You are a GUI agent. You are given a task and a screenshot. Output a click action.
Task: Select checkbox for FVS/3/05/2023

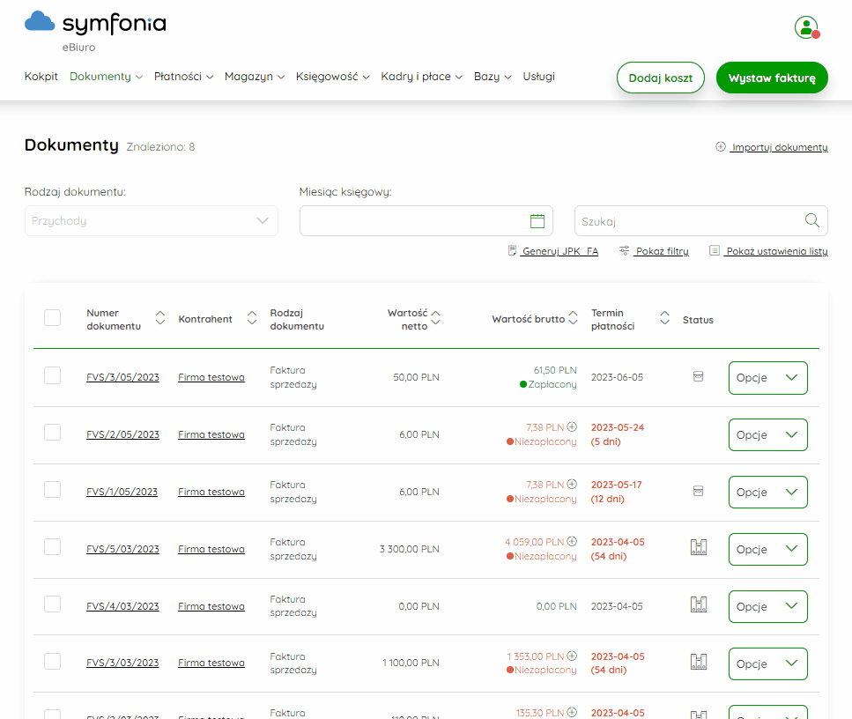[52, 375]
